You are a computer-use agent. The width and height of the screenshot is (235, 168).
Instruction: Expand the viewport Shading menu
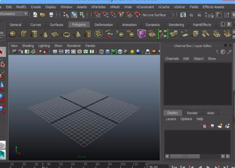[28, 46]
